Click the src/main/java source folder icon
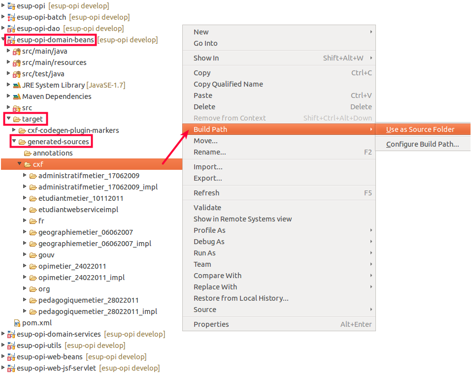Screen dimensions: 471x377 [16, 51]
